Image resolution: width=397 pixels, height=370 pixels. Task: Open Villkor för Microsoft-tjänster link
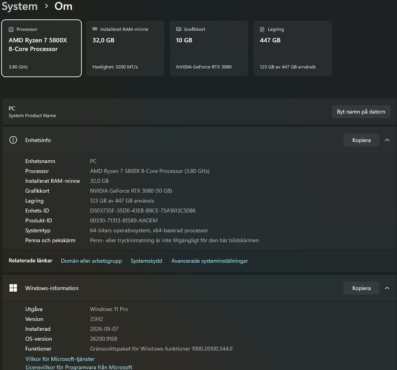[60, 359]
